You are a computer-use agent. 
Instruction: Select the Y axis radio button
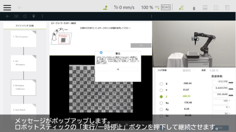(x=161, y=90)
